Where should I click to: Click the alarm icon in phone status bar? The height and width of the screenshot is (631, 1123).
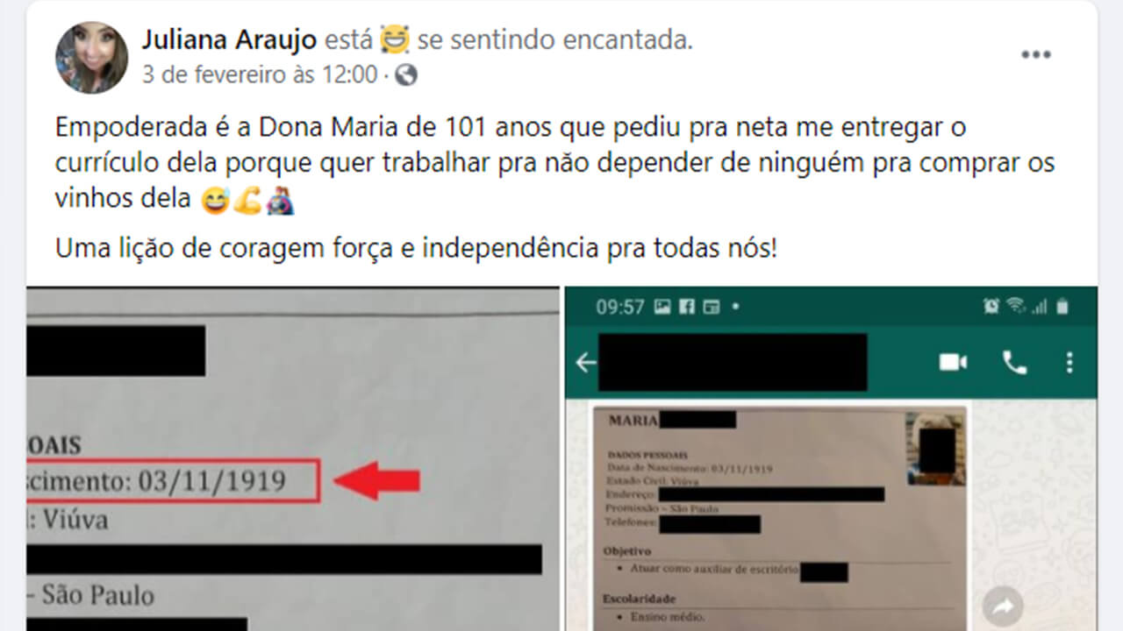(991, 307)
